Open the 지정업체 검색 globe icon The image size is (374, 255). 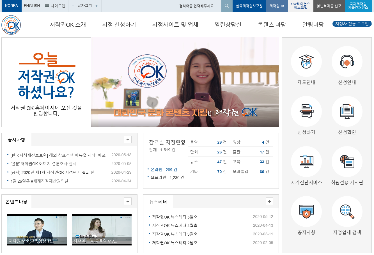coord(347,212)
